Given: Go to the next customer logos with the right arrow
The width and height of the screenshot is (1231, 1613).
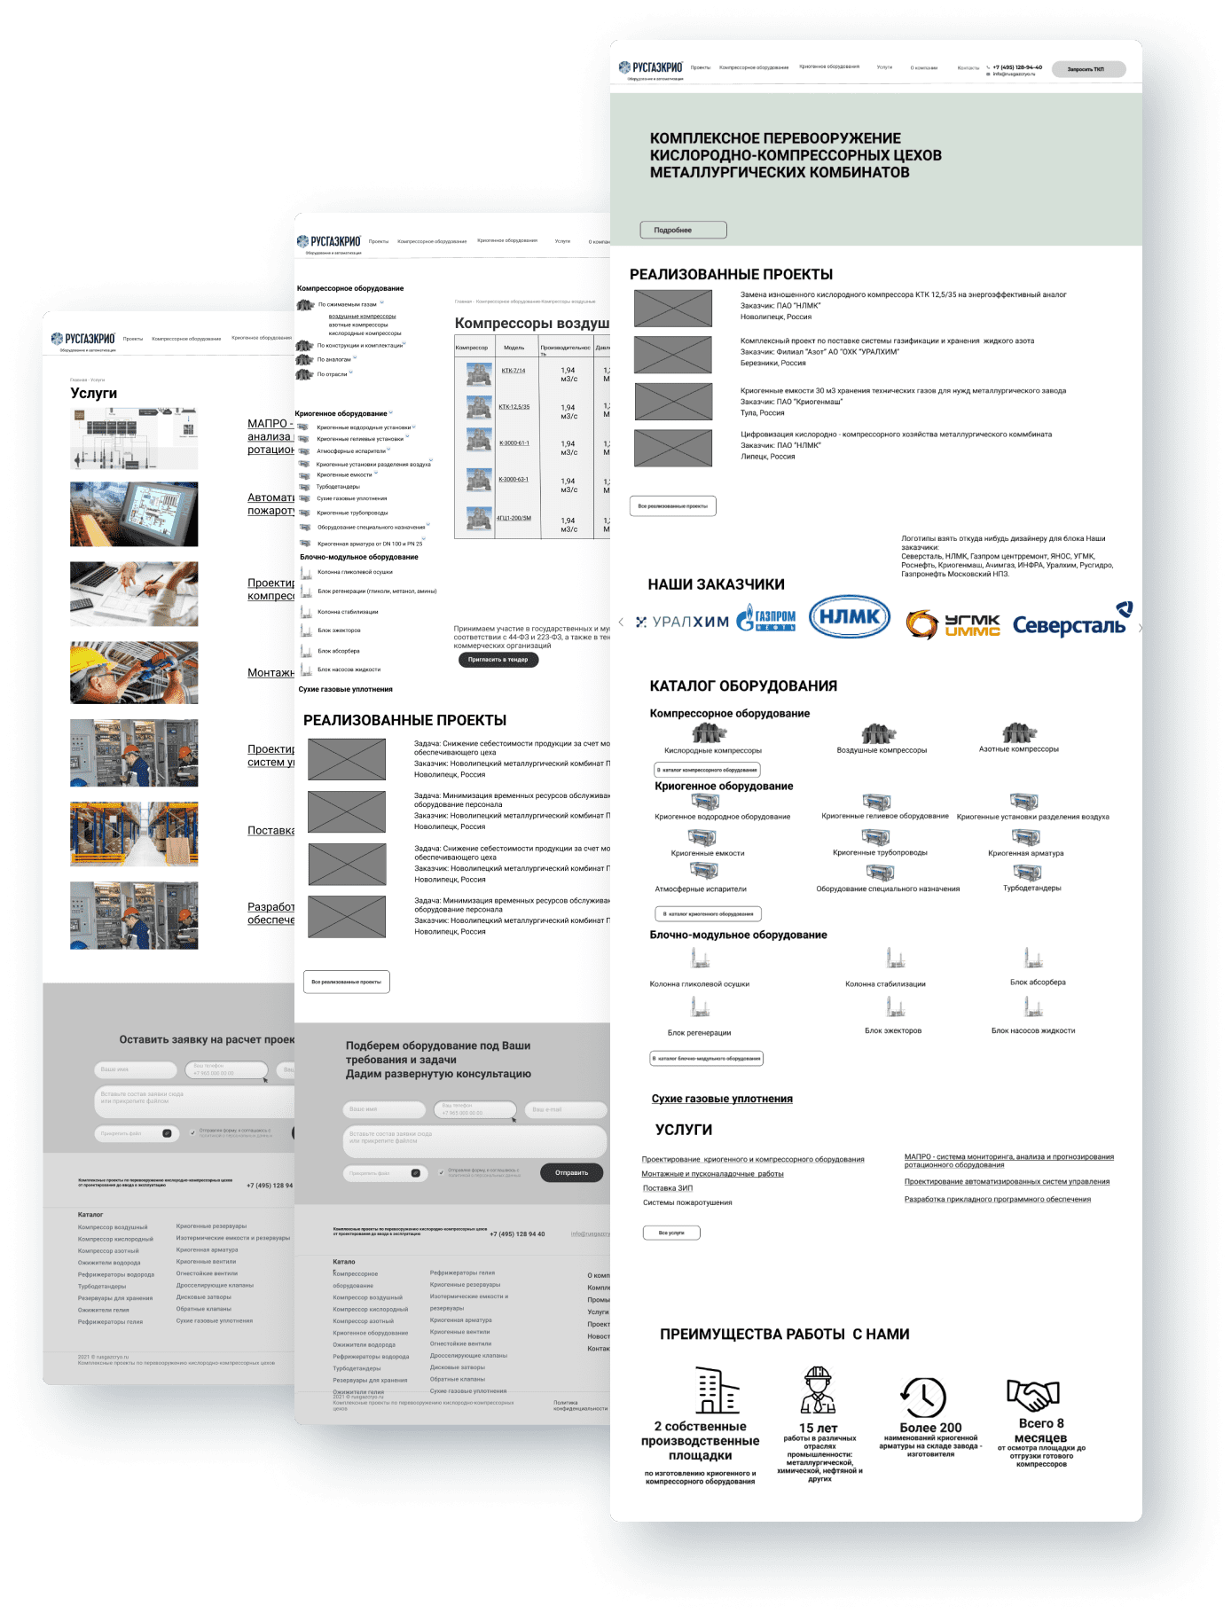Looking at the screenshot, I should pyautogui.click(x=1140, y=628).
